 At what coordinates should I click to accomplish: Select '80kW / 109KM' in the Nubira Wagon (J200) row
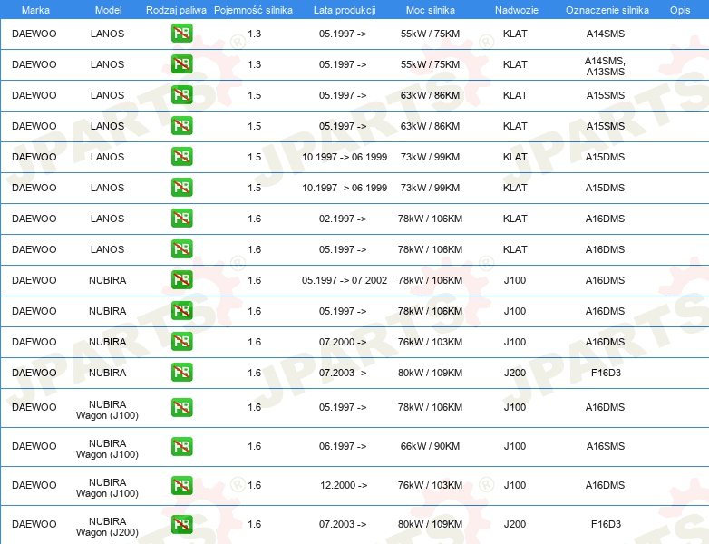click(x=430, y=524)
